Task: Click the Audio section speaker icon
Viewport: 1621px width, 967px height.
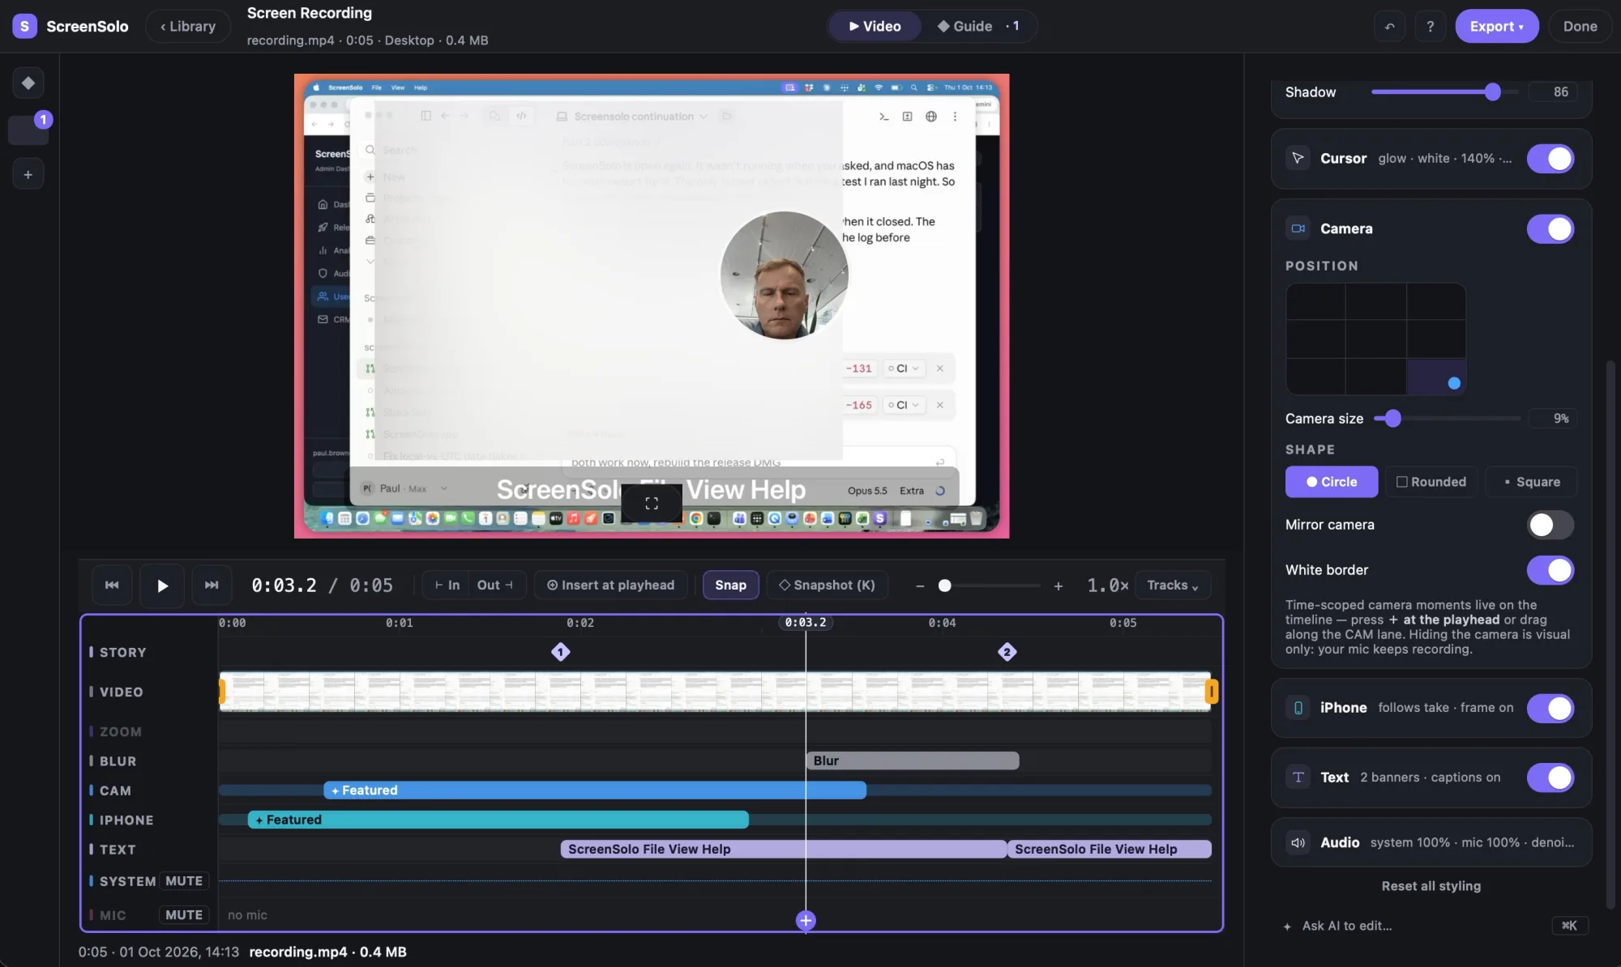Action: [1298, 842]
